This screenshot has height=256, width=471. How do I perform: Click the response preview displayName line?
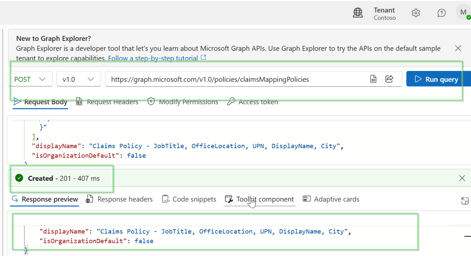195,232
